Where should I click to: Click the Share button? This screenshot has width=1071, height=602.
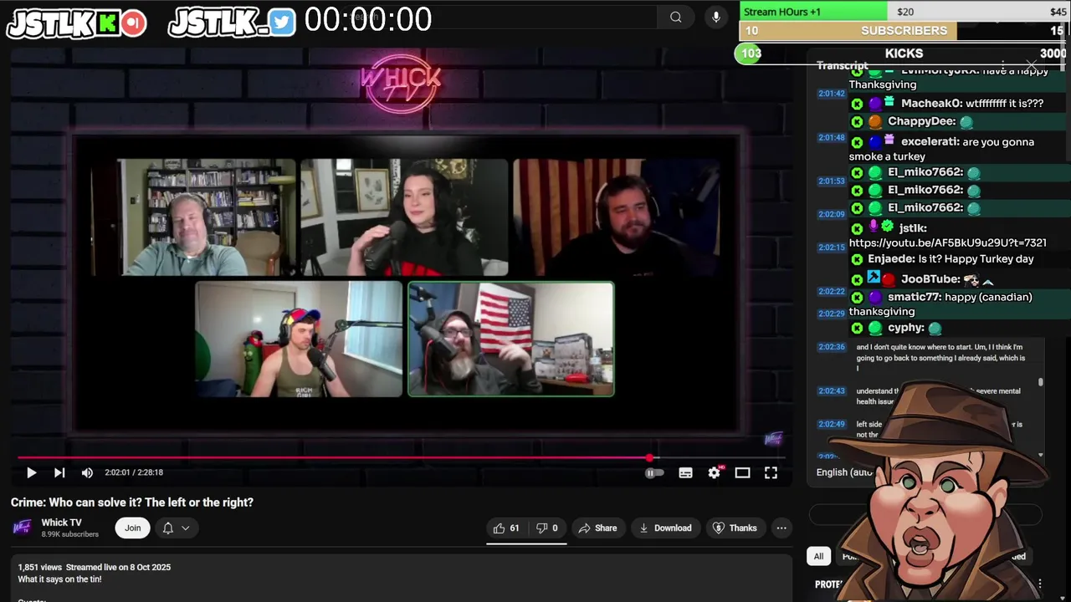[x=597, y=528]
